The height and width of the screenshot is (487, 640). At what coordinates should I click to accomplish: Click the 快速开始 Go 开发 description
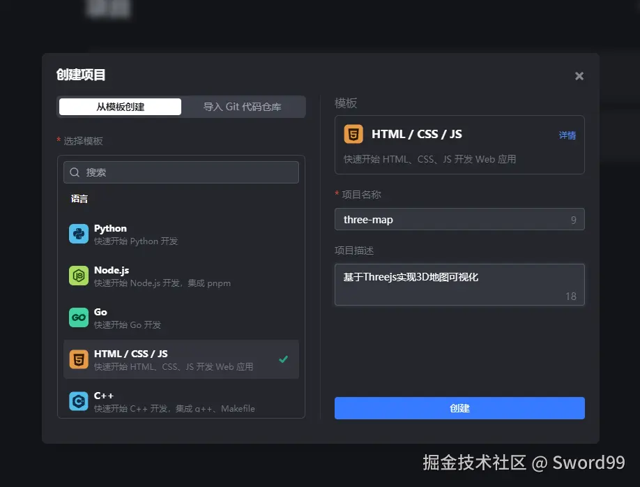click(128, 325)
